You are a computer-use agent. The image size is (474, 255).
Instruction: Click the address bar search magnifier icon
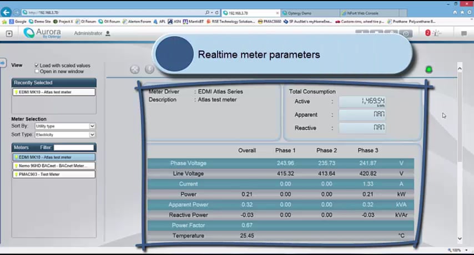pos(207,13)
